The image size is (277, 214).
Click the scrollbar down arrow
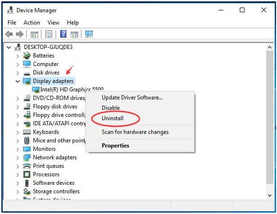coord(269,195)
